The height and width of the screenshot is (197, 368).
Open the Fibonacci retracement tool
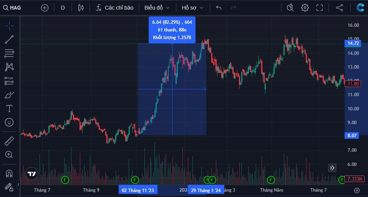pos(9,53)
